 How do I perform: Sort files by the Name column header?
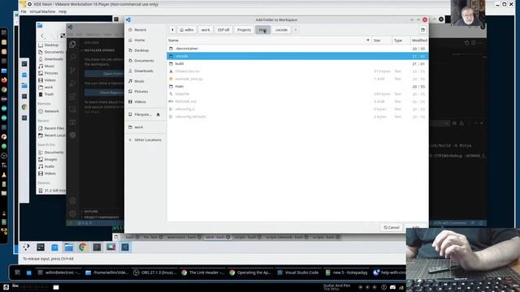click(269, 41)
